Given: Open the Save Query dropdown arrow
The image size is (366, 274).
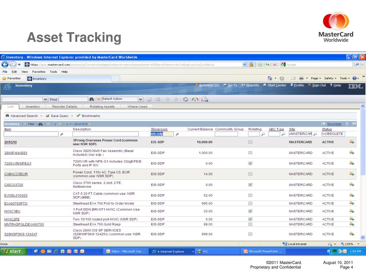Looking at the screenshot, I should coord(72,116).
